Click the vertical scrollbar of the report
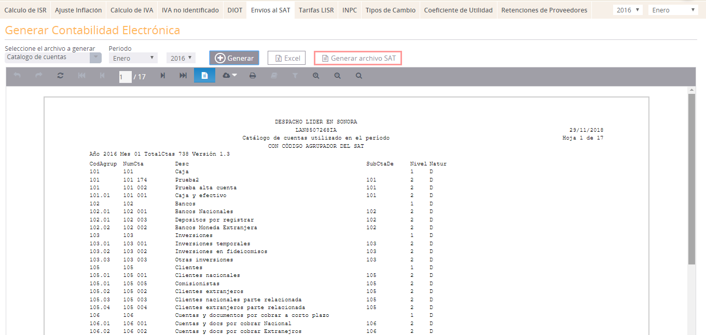This screenshot has height=335, width=706. 691,179
